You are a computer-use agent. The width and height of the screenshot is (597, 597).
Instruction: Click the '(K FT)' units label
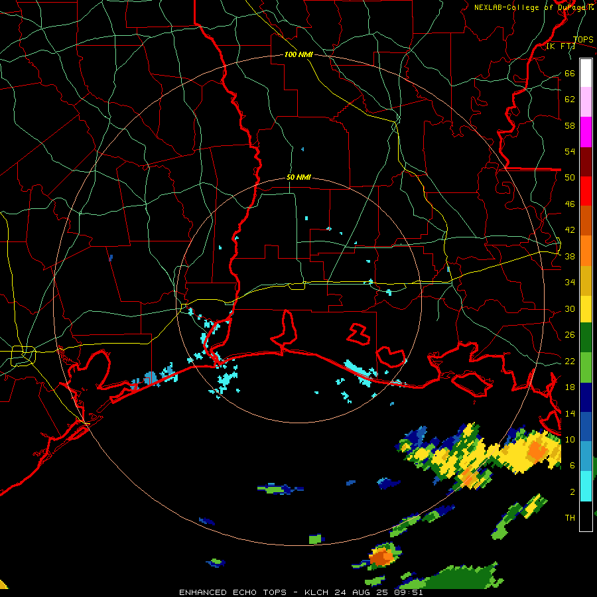561,46
